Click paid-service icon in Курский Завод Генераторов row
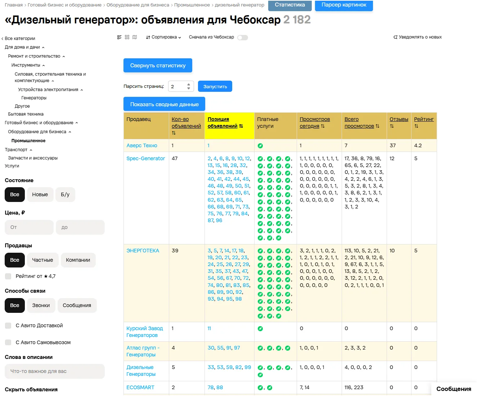The width and height of the screenshot is (477, 396). click(x=260, y=329)
